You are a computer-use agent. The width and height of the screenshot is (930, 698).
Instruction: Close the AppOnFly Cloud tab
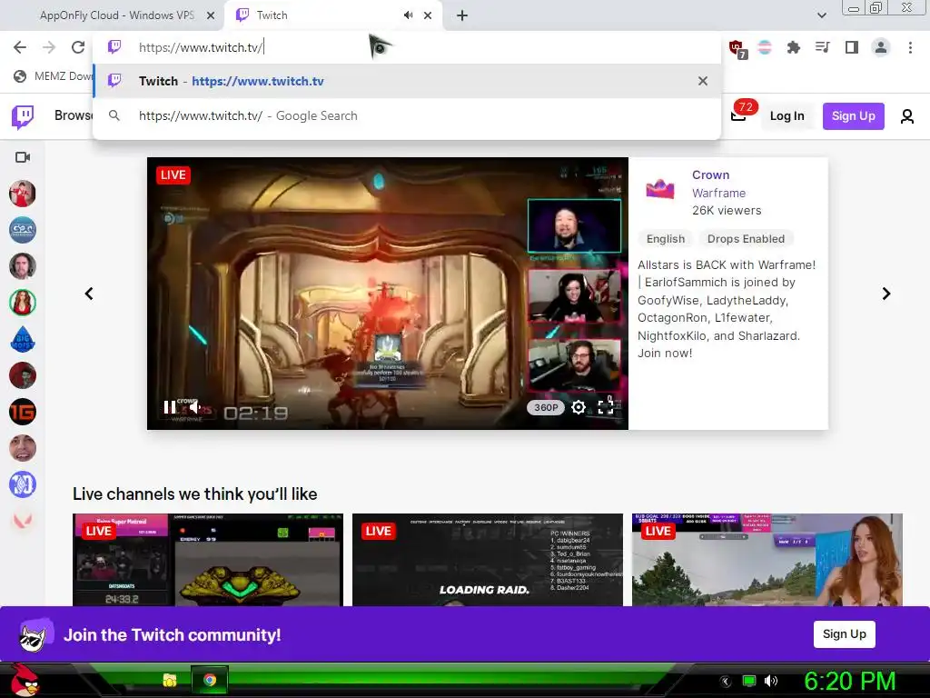(211, 15)
